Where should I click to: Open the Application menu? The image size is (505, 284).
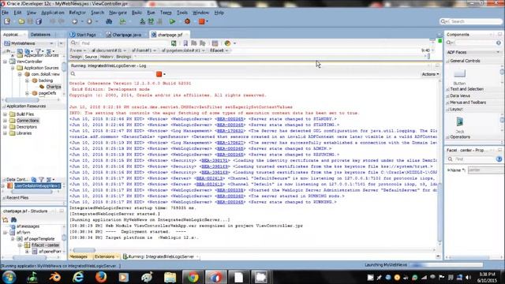53,13
